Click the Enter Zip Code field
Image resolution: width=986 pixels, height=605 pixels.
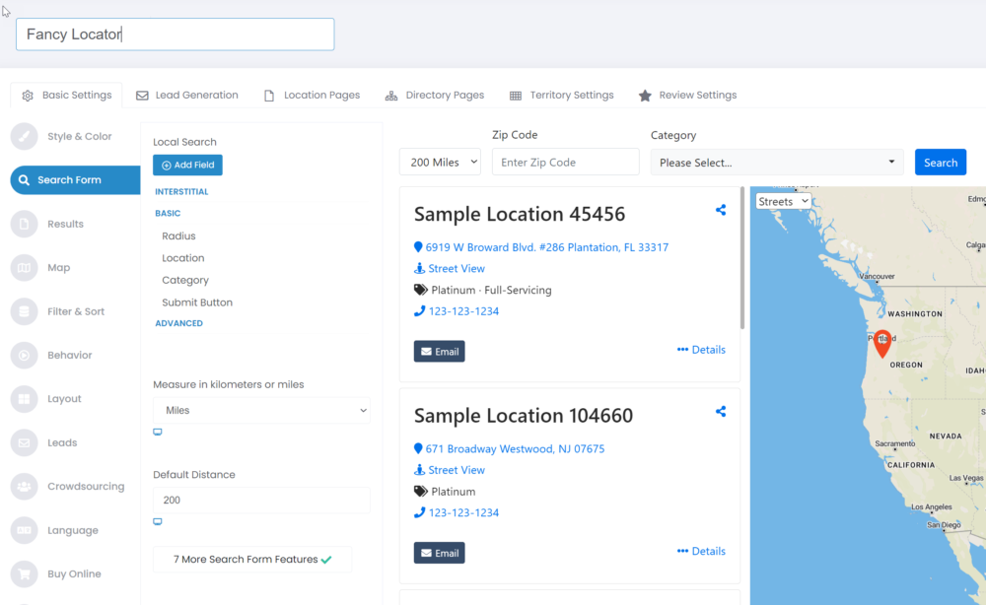565,163
